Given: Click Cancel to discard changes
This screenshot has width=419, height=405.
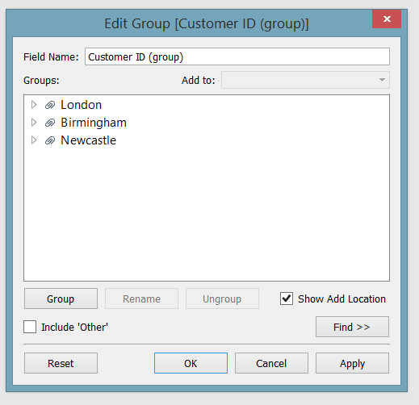Looking at the screenshot, I should click(x=271, y=363).
